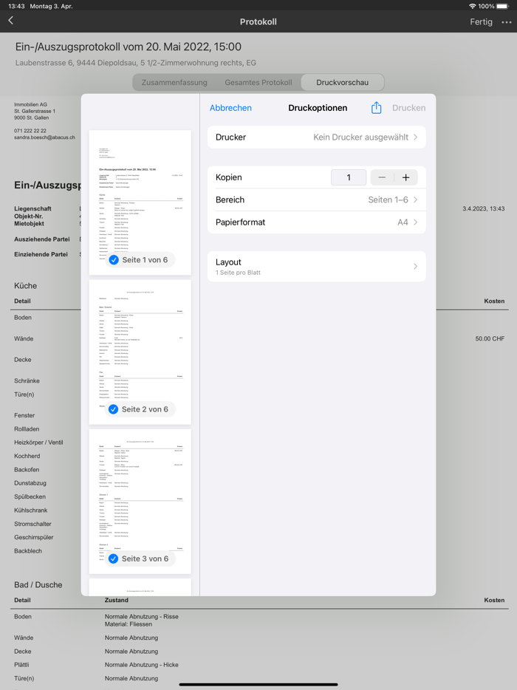This screenshot has height=690, width=517.
Task: Tap the Plättli row label
Action: pos(21,665)
